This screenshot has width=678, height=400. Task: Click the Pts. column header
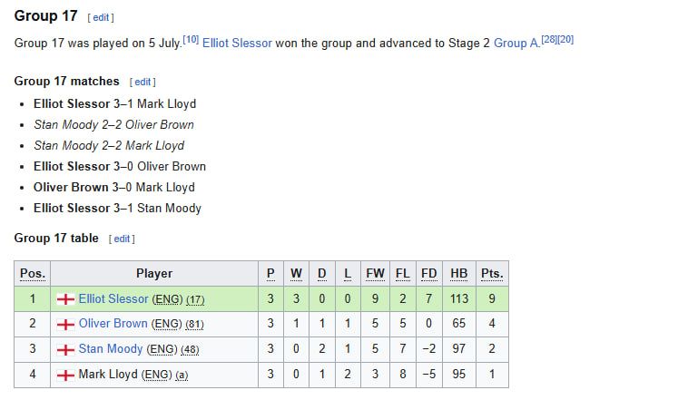click(x=492, y=273)
